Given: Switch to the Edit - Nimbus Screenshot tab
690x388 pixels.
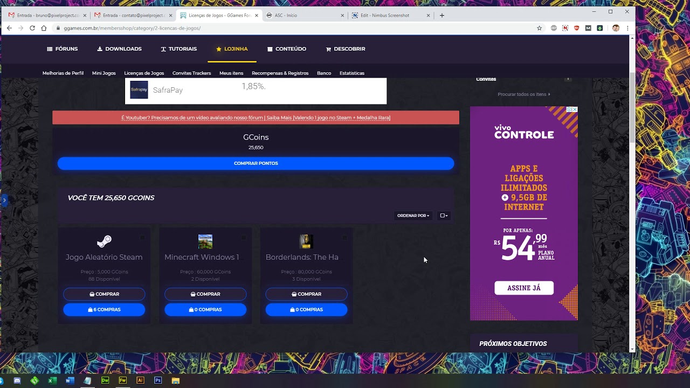Looking at the screenshot, I should pyautogui.click(x=391, y=16).
